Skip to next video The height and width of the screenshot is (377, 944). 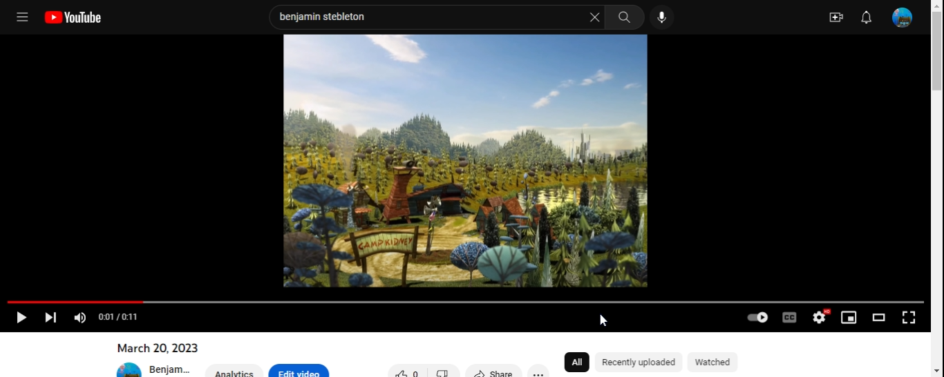[x=50, y=318]
